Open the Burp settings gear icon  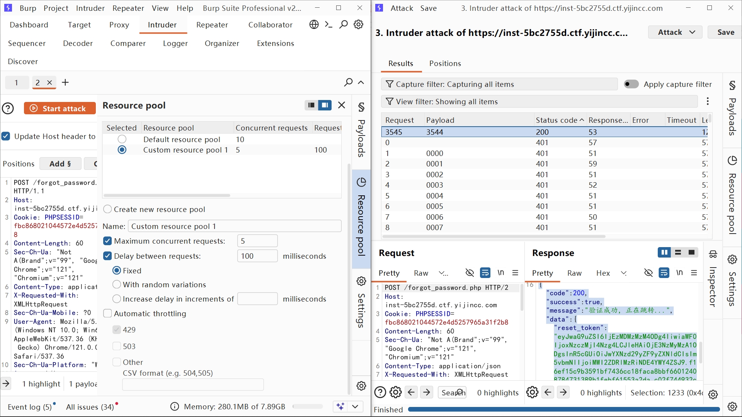coord(359,25)
